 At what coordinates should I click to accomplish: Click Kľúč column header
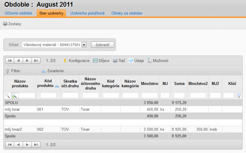click(232, 83)
